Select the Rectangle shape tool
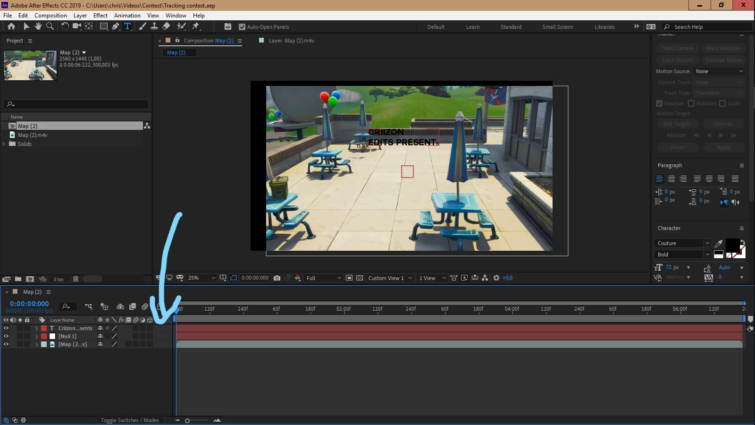Viewport: 755px width, 425px height. [x=103, y=26]
